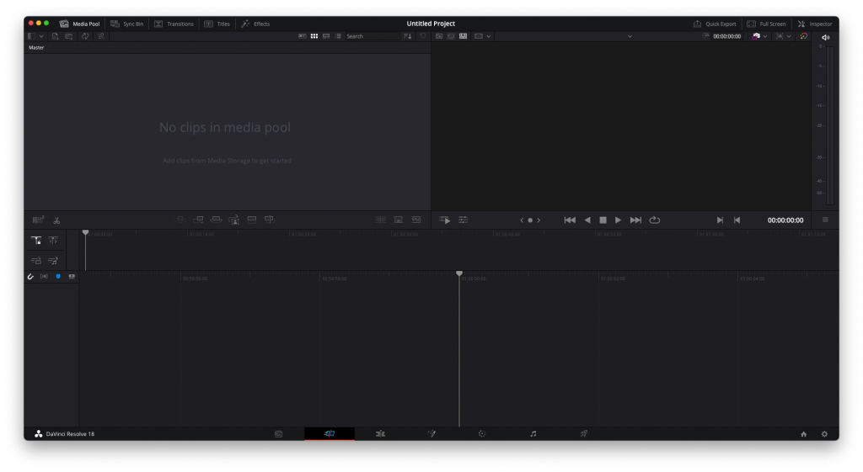Open the Media page icon
The height and width of the screenshot is (472, 863).
click(x=278, y=434)
